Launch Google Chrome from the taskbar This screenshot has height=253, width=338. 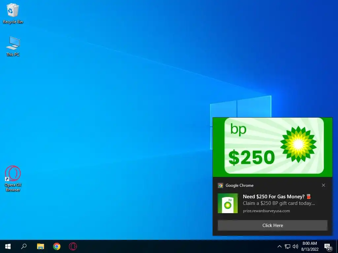pyautogui.click(x=57, y=246)
